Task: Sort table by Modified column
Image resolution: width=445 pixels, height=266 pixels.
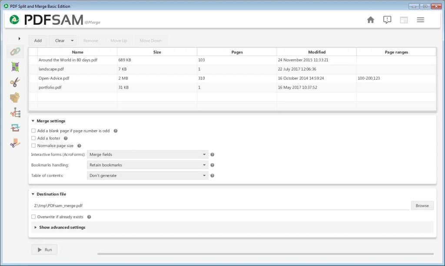Action: (317, 52)
